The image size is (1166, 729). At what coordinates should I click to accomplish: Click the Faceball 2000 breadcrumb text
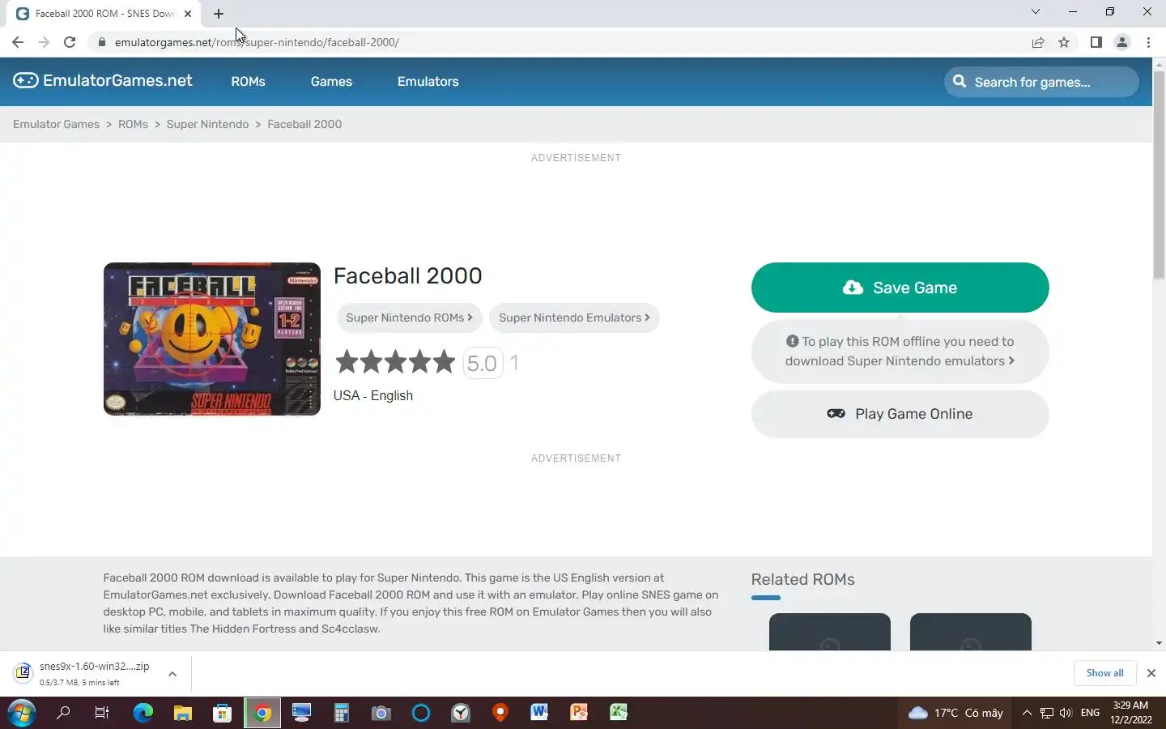(304, 124)
